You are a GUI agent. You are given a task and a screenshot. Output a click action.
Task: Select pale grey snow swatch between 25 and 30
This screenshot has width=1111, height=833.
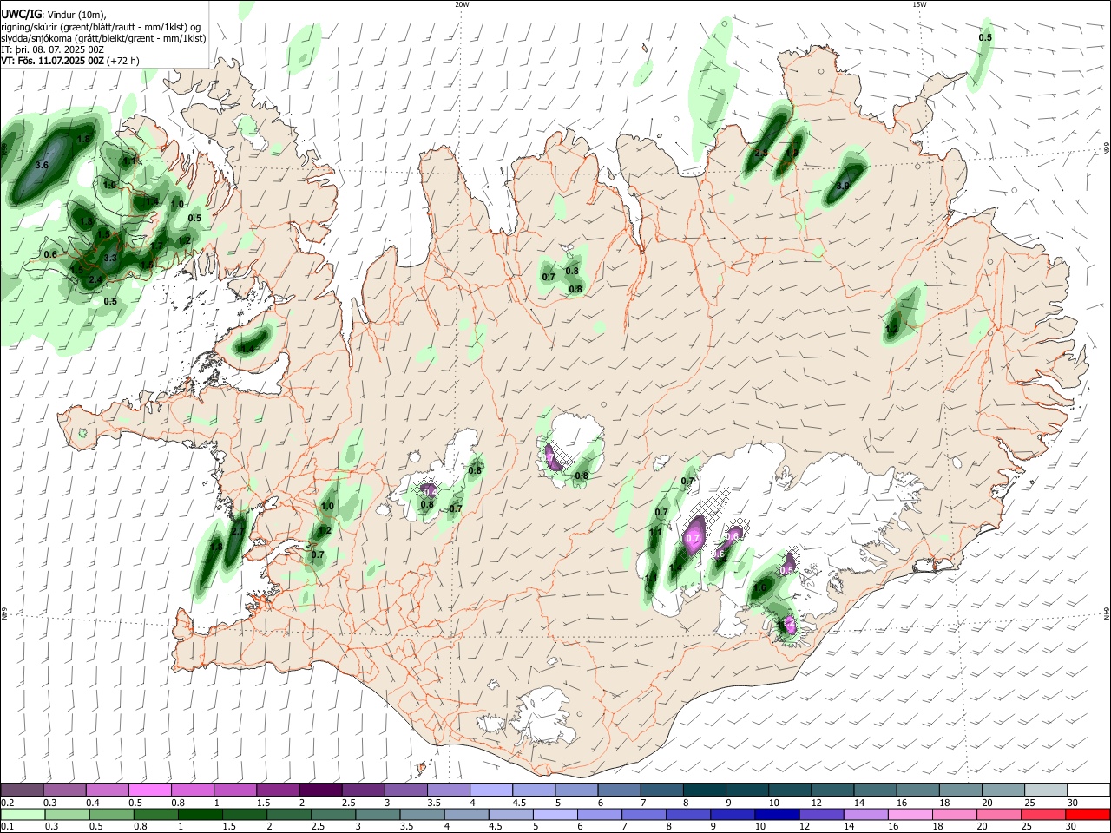click(1046, 790)
